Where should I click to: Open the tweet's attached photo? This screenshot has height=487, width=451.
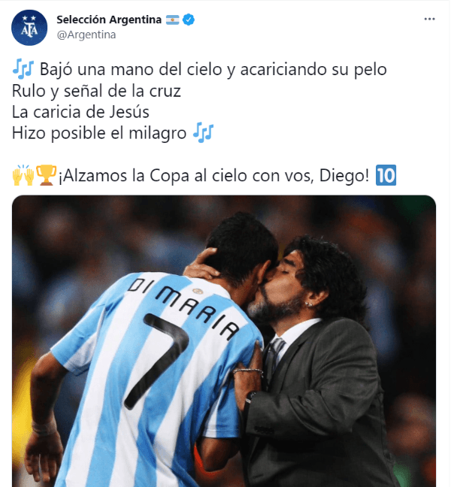coord(224,341)
